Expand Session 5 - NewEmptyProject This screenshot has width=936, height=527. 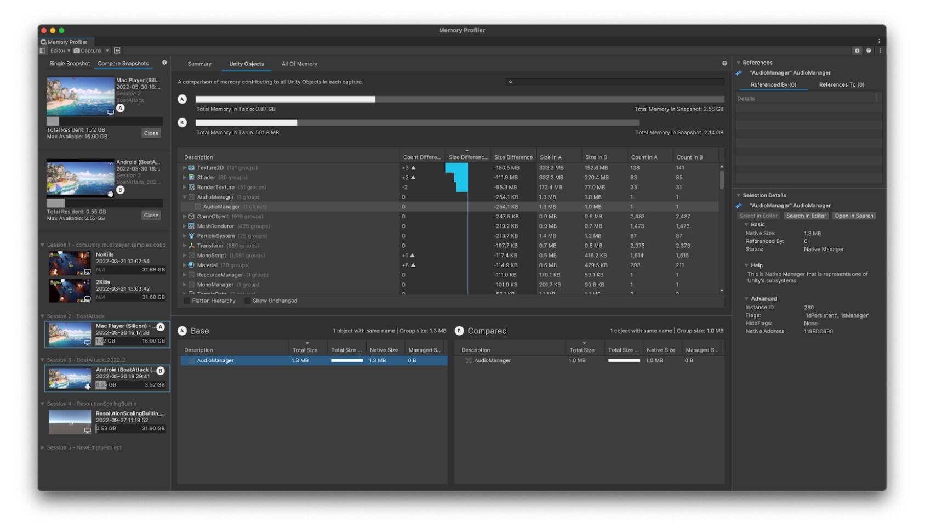(43, 447)
